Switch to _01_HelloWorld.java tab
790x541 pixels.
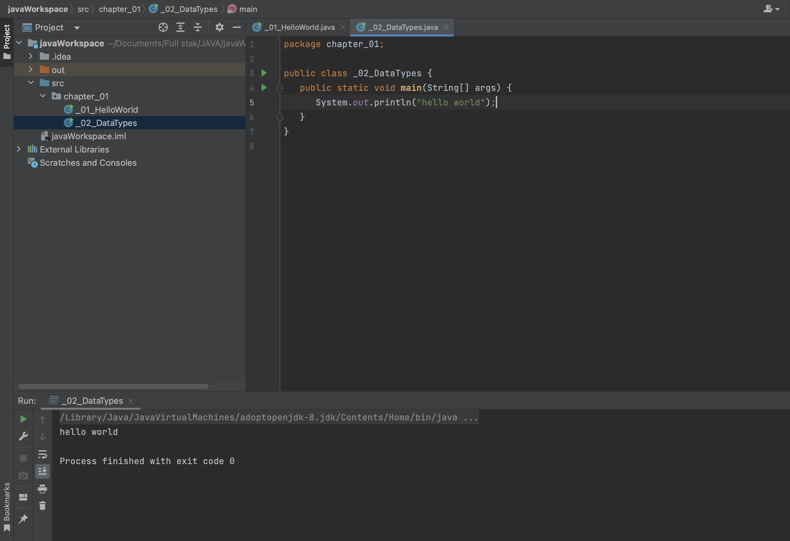[x=299, y=27]
